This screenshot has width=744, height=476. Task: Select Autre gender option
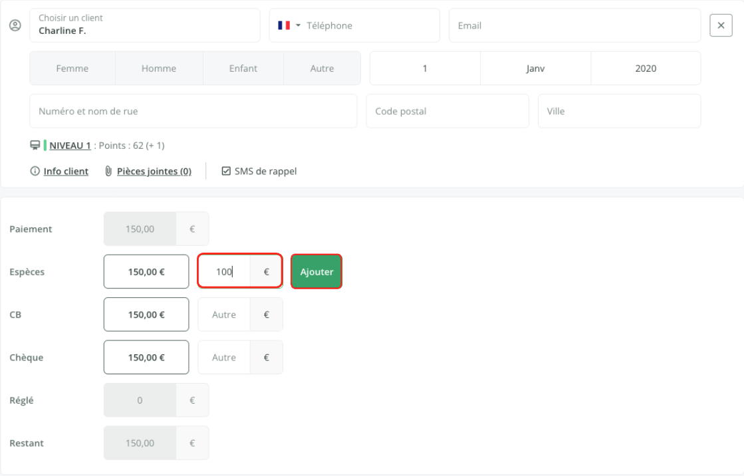click(x=322, y=68)
